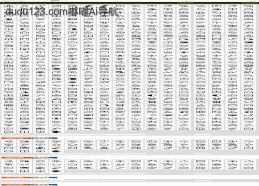Select the solid black wedge shape icon

(56, 66)
